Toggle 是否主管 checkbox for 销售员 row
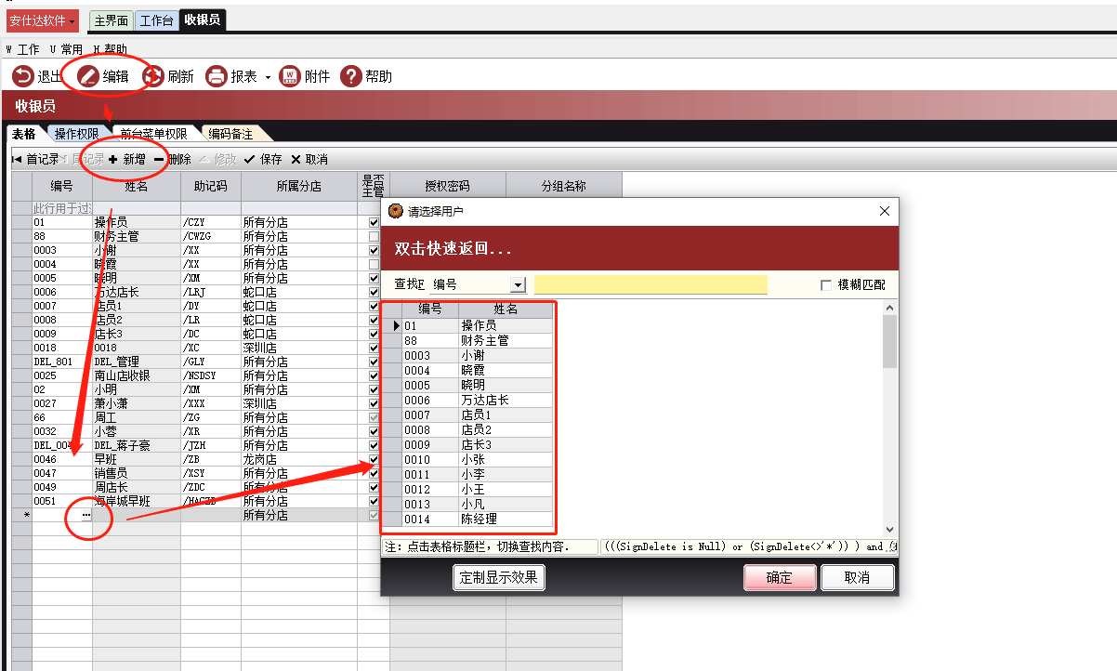The image size is (1117, 671). click(374, 474)
